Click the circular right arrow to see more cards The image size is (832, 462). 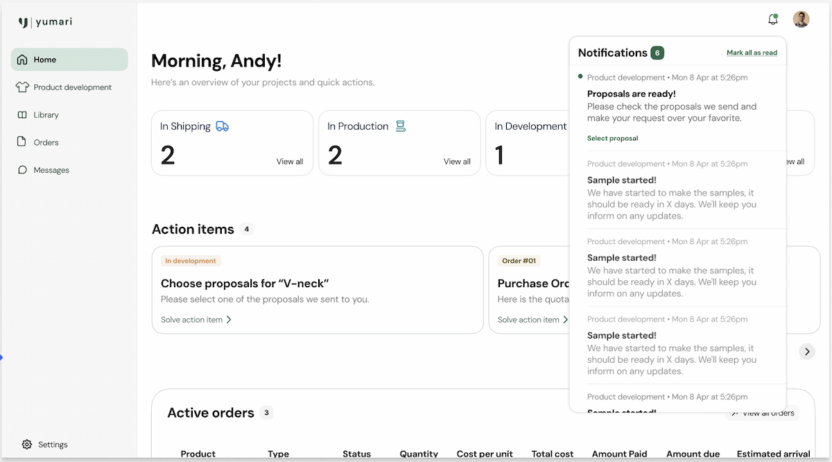point(806,352)
